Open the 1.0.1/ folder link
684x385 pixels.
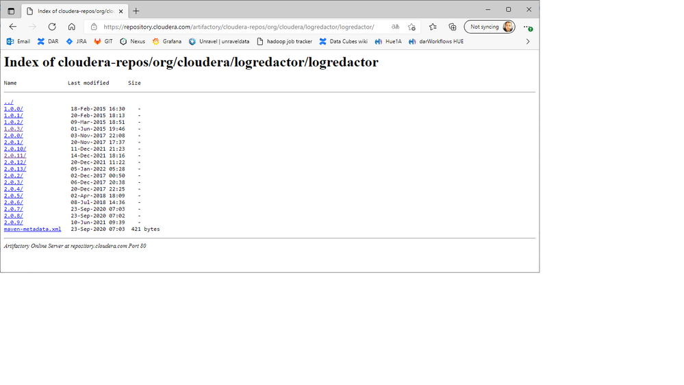coord(14,115)
